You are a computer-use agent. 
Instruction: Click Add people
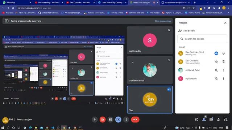[187, 31]
